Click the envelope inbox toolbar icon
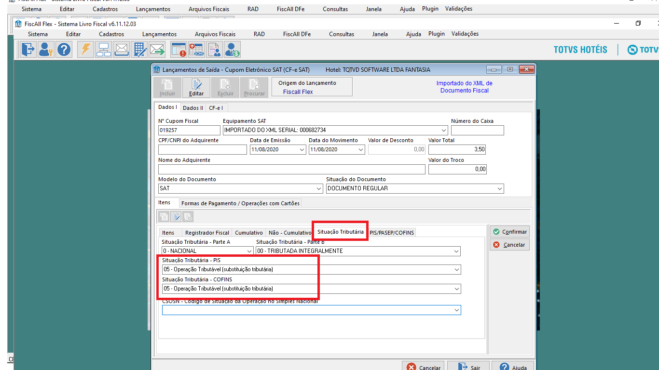The image size is (659, 370). (x=121, y=49)
